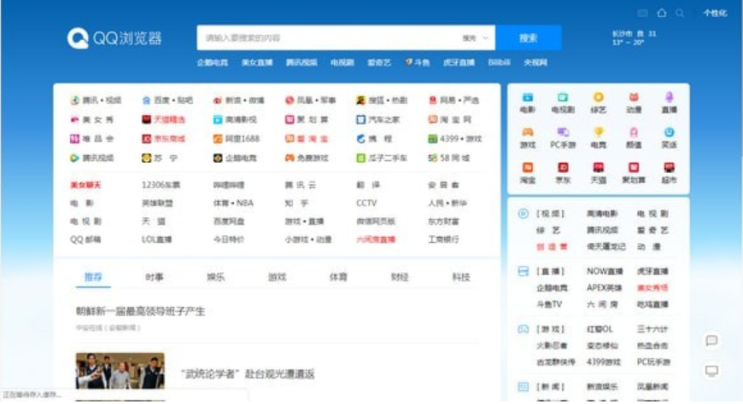
Task: Switch to the 科技 news tab
Action: [461, 277]
